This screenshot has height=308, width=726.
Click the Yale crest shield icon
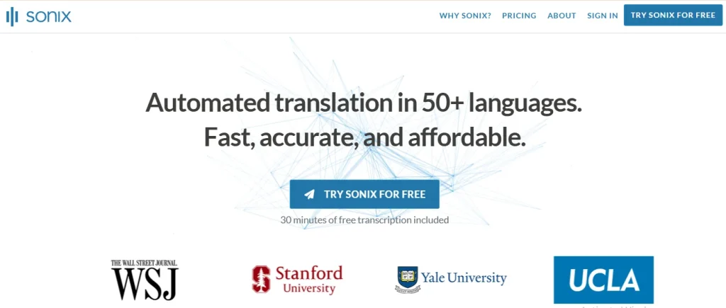(x=406, y=279)
